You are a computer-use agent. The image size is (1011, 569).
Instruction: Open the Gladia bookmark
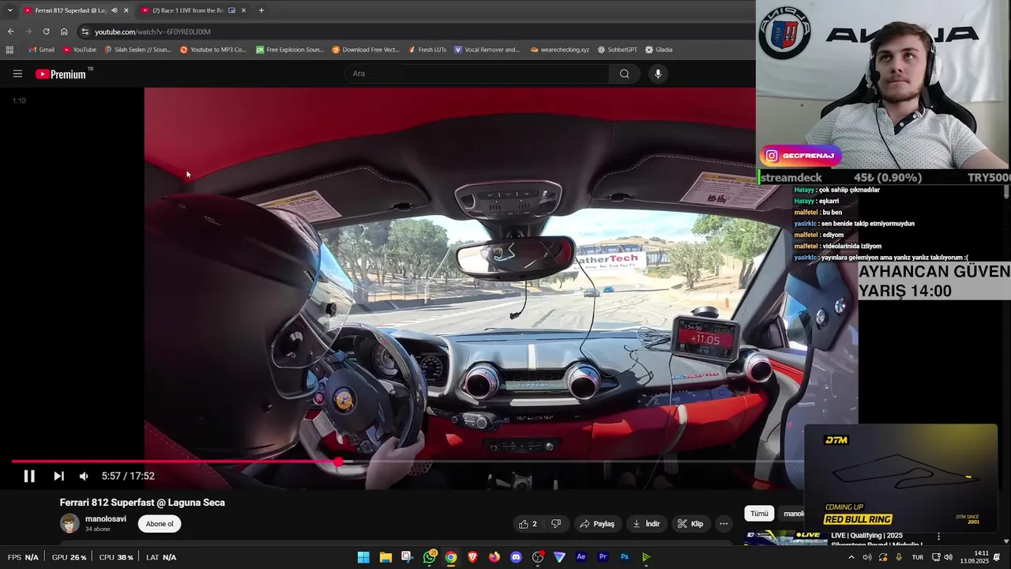tap(659, 49)
